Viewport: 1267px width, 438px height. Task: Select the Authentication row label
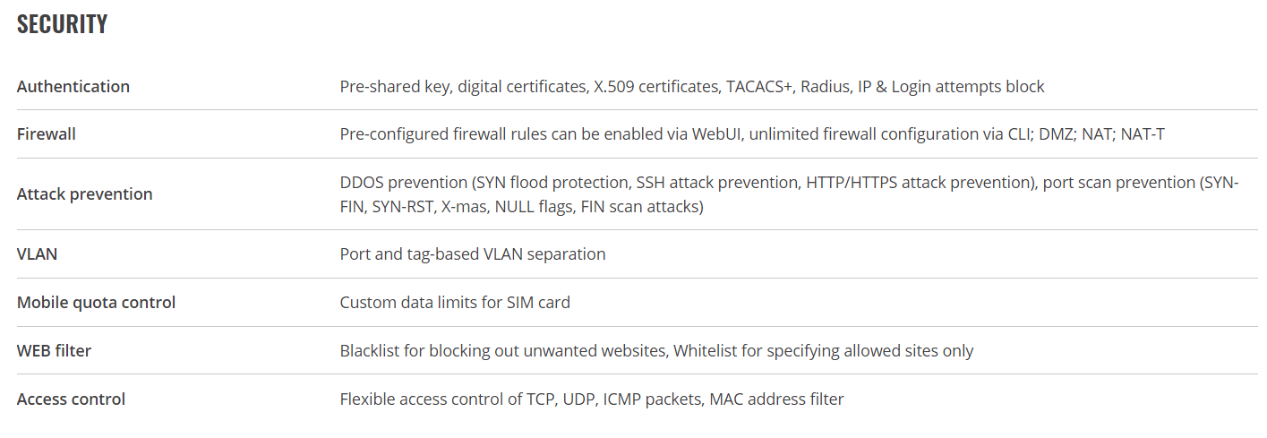(73, 86)
